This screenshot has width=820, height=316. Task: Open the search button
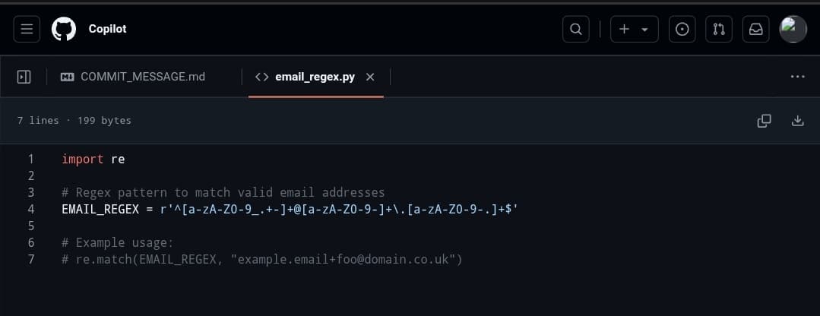575,29
